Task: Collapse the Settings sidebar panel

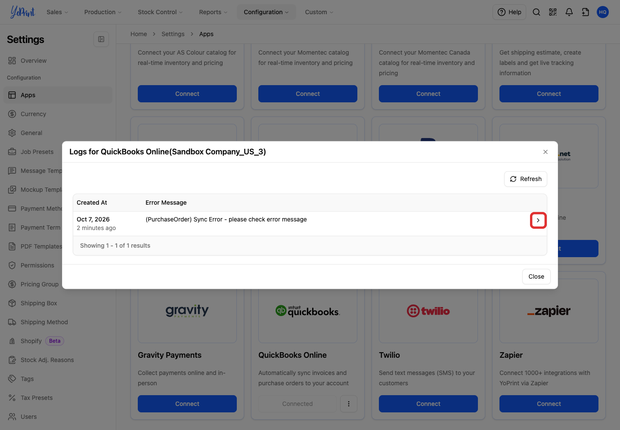Action: pos(101,39)
